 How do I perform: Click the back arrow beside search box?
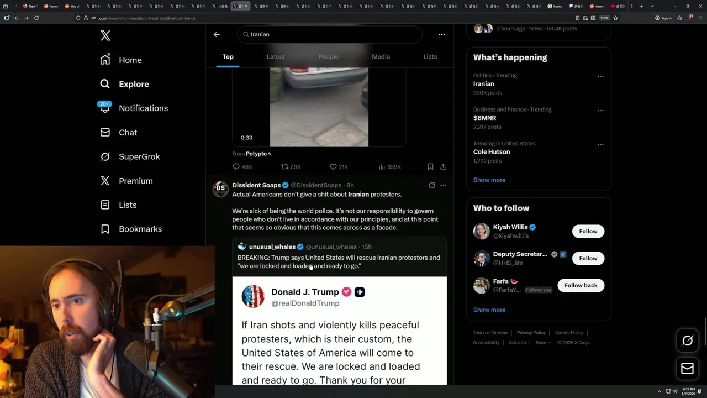pyautogui.click(x=217, y=34)
